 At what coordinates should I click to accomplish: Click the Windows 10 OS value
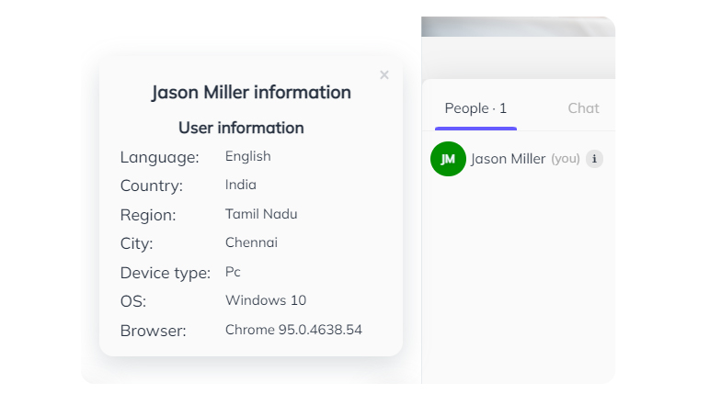266,300
